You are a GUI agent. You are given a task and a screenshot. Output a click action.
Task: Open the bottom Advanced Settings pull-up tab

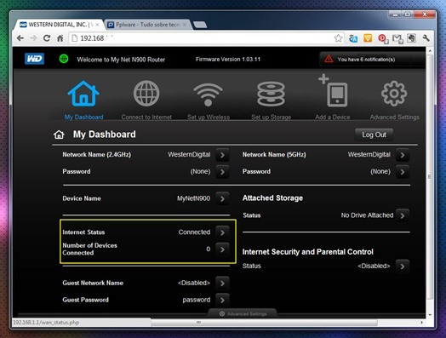coord(243,313)
